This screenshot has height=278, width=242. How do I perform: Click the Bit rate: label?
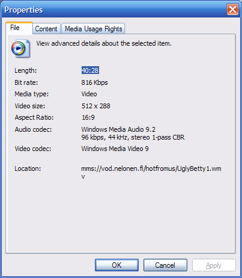(x=26, y=82)
